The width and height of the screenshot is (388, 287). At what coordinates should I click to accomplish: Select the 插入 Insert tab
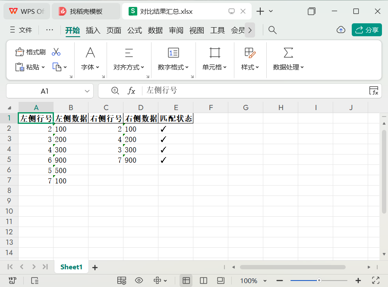pyautogui.click(x=93, y=30)
